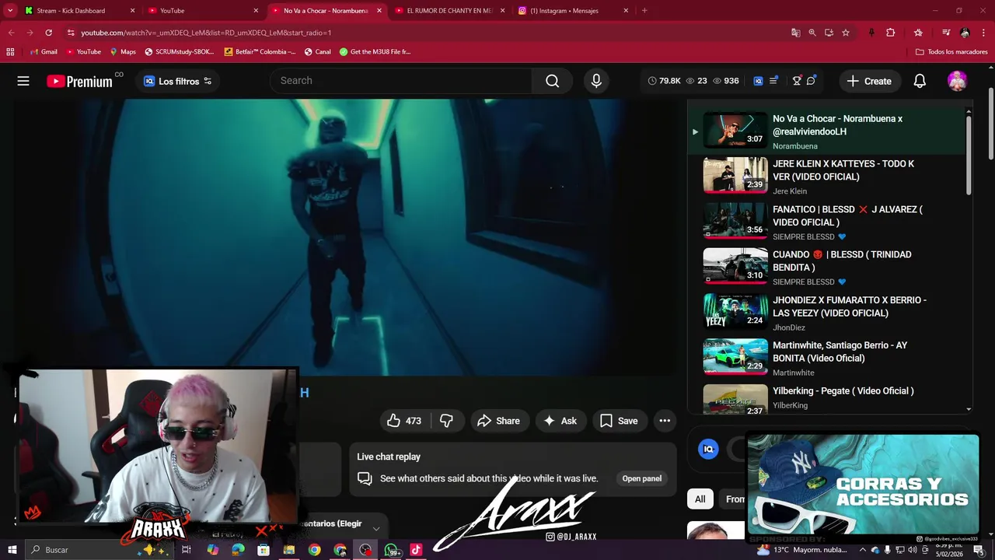The width and height of the screenshot is (995, 560).
Task: Open the live chat replay panel
Action: point(641,478)
